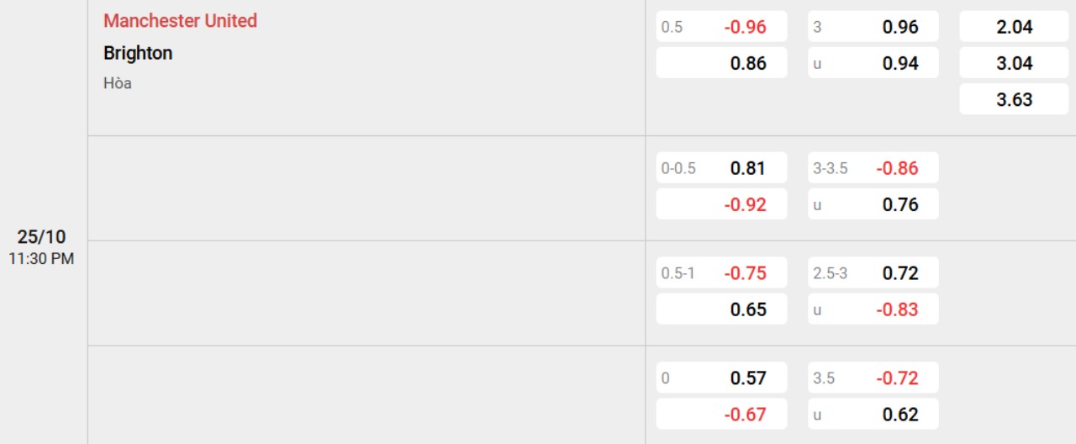Screen dimensions: 1076x444
Task: Pick the 0.86 handicap odds for Brighton
Action: pyautogui.click(x=721, y=63)
